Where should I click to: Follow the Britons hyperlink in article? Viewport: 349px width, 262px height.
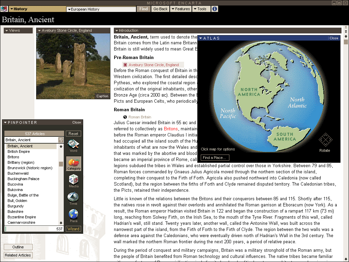pos(171,129)
